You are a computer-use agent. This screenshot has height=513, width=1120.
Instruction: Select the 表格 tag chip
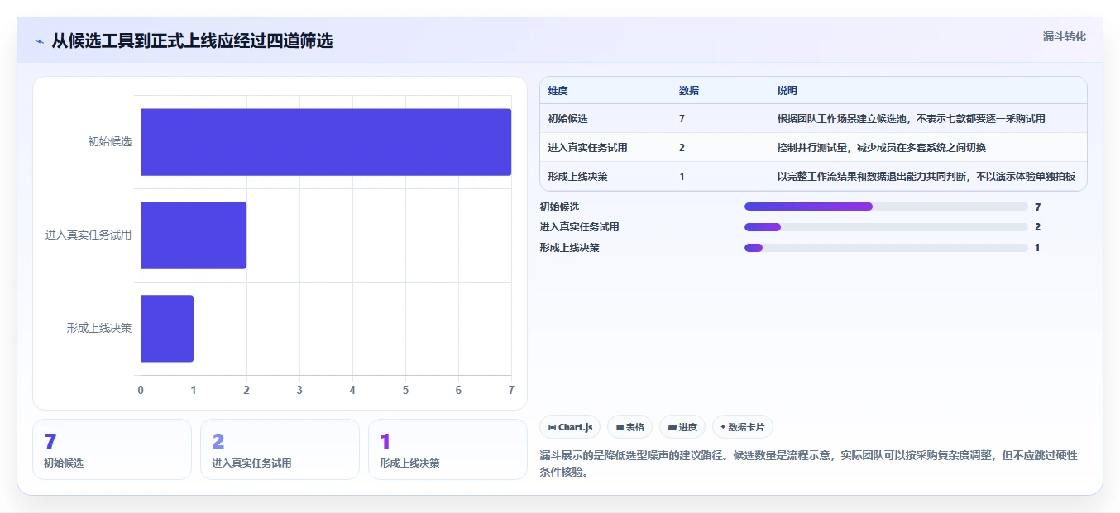click(629, 427)
